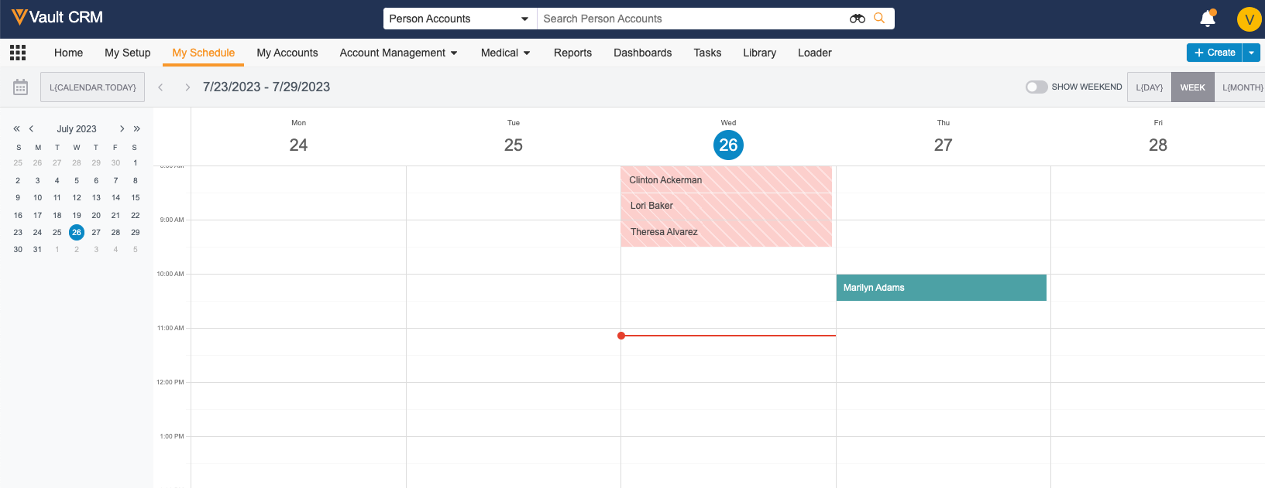1265x488 pixels.
Task: Click the calendar icon beside Today button
Action: click(x=21, y=87)
